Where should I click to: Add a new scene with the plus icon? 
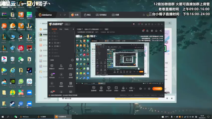click(73, 29)
